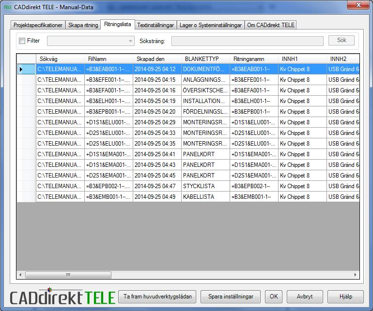Select the FÖRDELNINGSL... cell

(205, 112)
